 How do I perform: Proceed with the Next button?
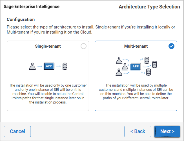pos(167,131)
